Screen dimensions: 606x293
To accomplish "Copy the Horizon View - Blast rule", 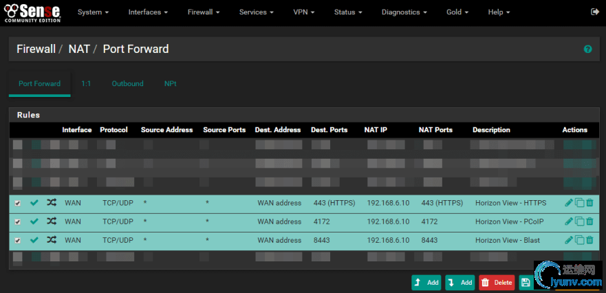I will tap(579, 240).
